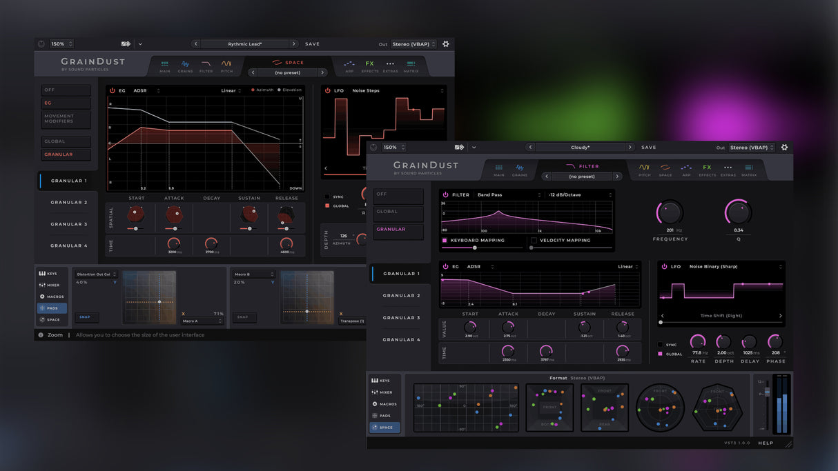Select the Mixer panel in Rythmic Lead window

[x=52, y=285]
